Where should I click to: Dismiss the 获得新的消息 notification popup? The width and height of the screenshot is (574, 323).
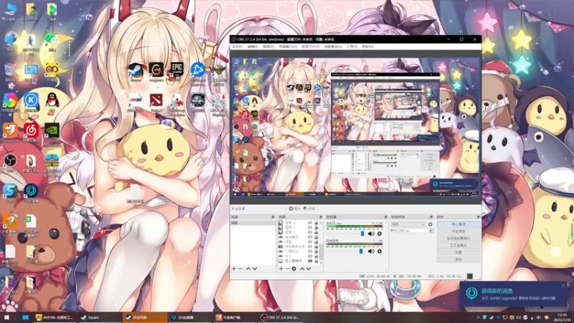[563, 285]
